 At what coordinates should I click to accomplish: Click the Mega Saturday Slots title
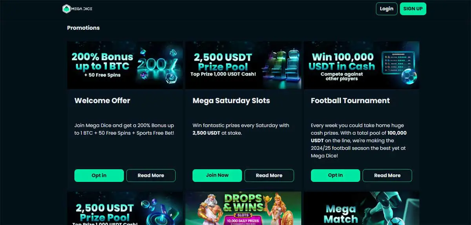tap(231, 101)
